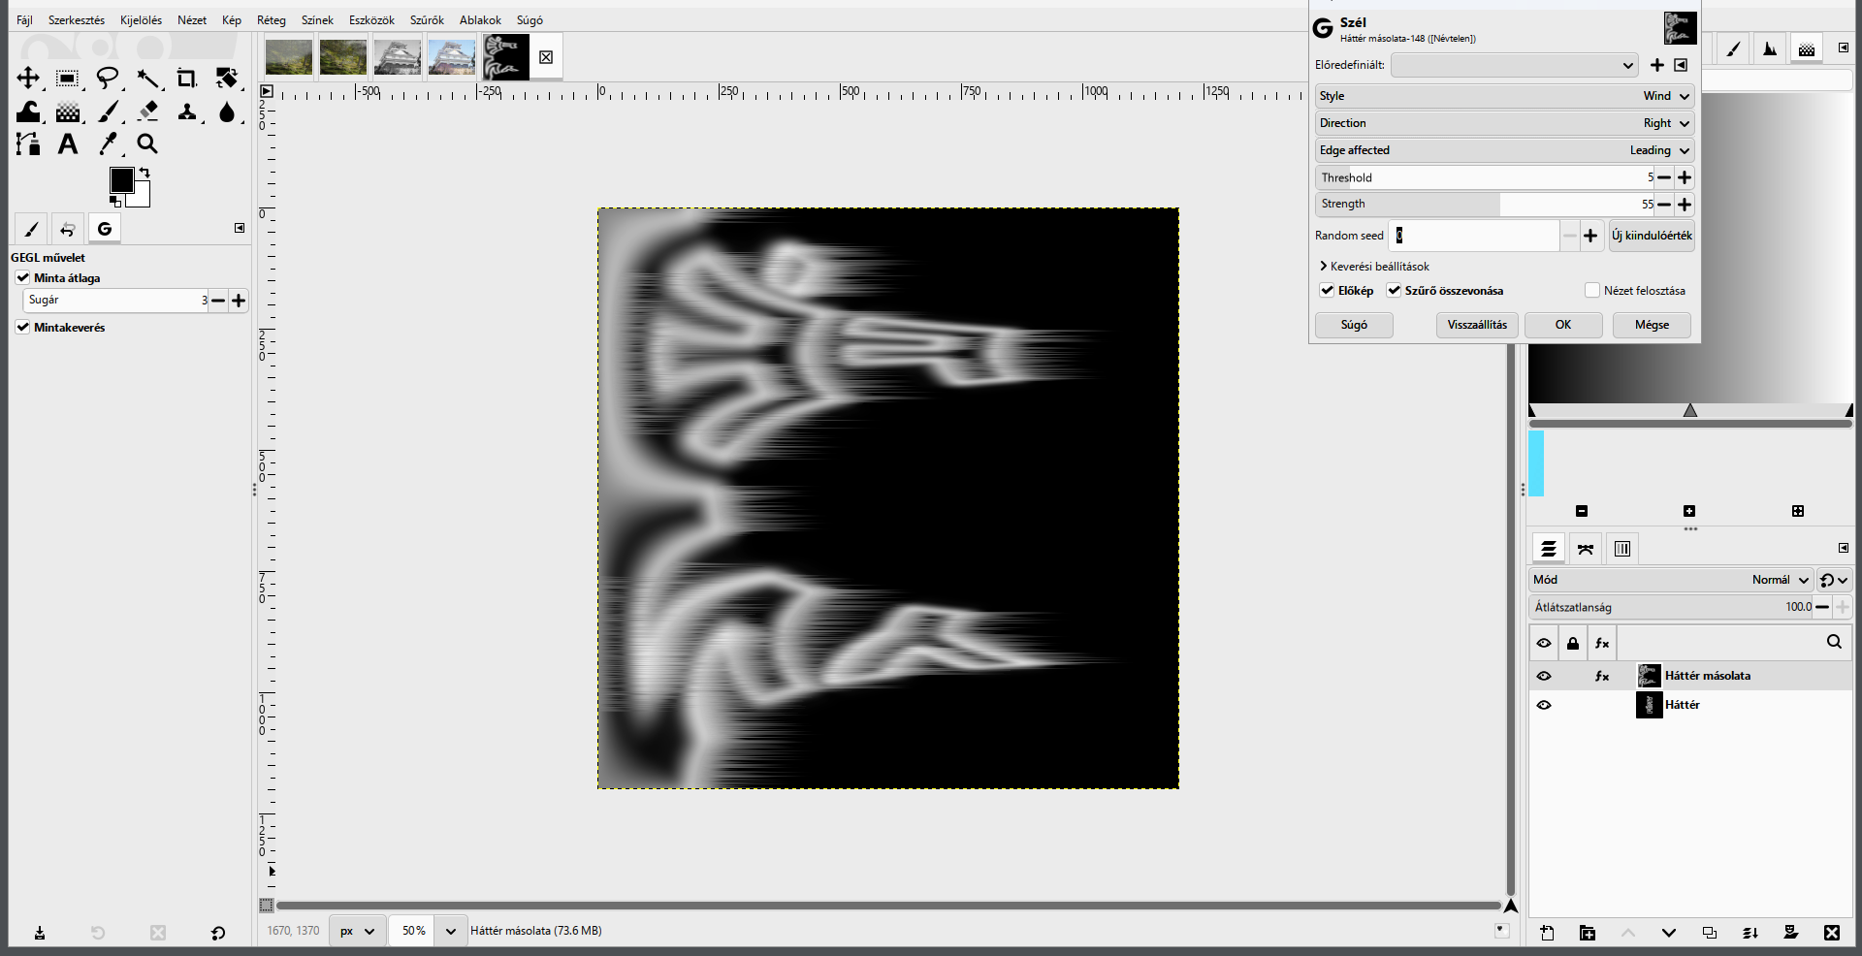Select the Zoom magnifier tool
This screenshot has width=1862, height=956.
point(147,144)
